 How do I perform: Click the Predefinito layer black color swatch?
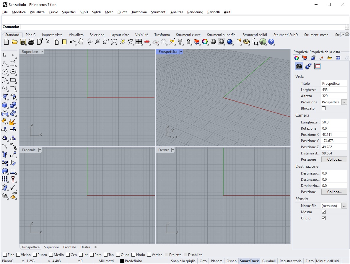click(122, 261)
